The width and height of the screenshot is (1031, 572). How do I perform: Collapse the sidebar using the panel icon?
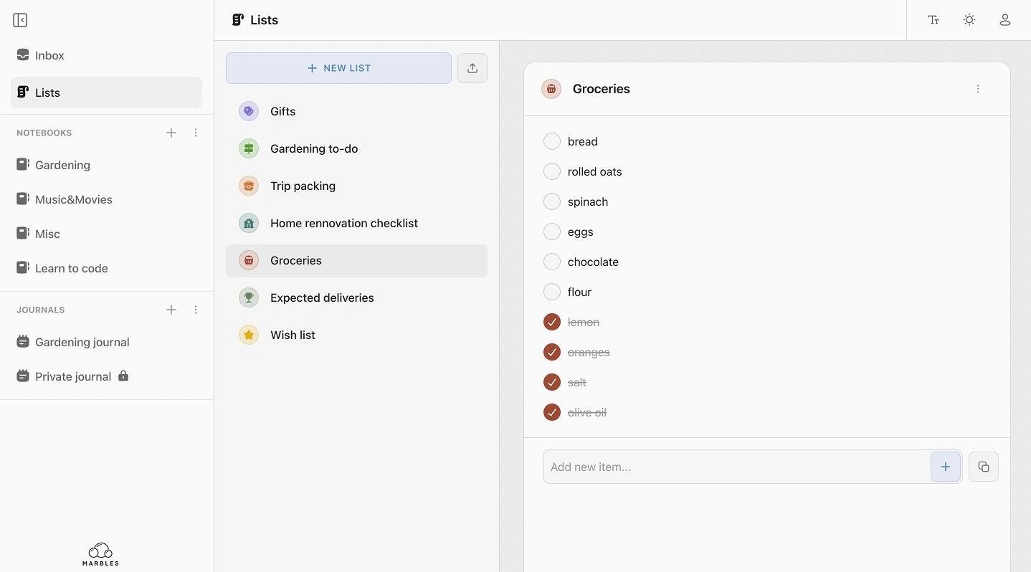pos(19,20)
